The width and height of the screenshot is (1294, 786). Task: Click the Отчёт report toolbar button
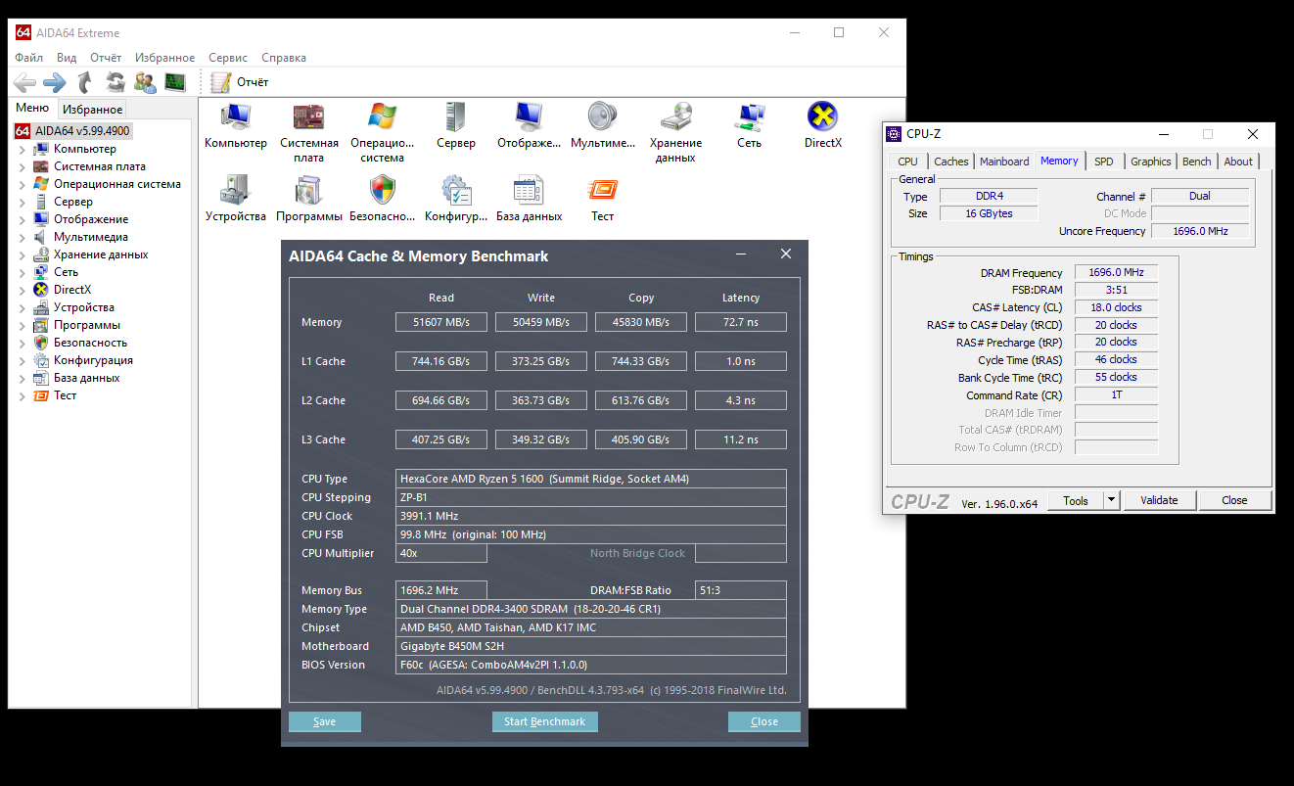click(240, 82)
